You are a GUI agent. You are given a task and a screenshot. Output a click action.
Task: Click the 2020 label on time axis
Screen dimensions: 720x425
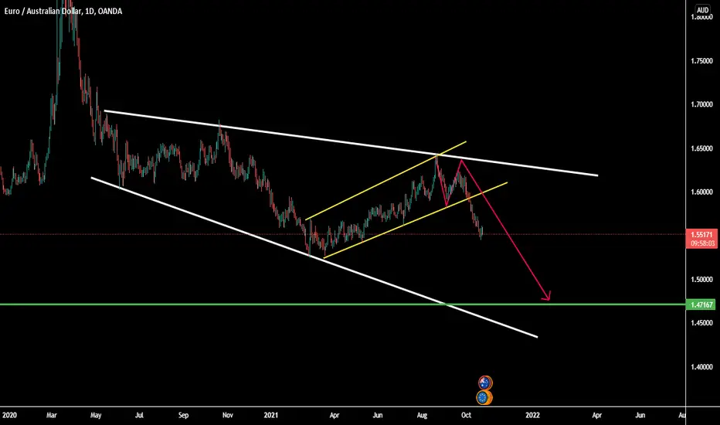9,416
